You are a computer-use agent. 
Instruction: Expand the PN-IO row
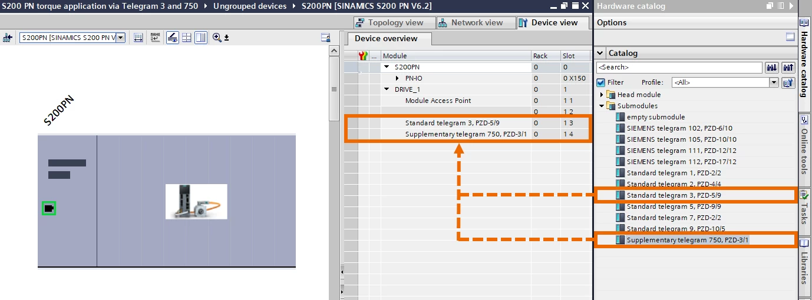point(398,78)
